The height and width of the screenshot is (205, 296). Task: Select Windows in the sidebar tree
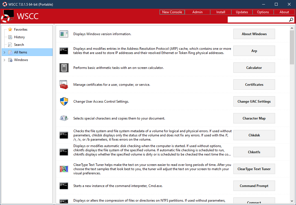pos(21,60)
